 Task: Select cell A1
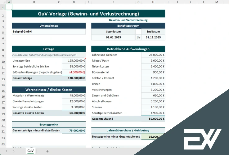(9, 7)
